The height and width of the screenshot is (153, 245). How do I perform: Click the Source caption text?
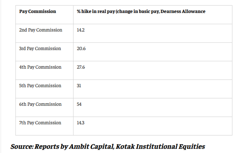click(x=108, y=147)
